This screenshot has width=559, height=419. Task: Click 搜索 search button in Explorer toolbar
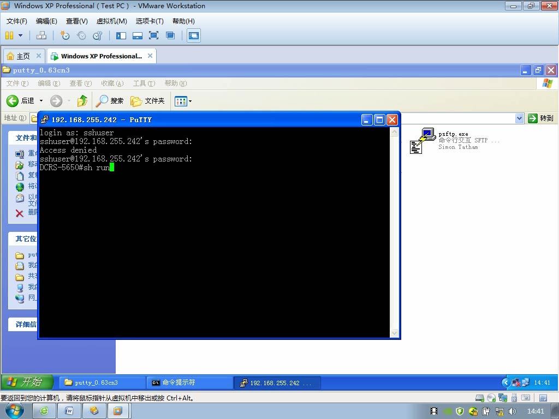point(110,101)
